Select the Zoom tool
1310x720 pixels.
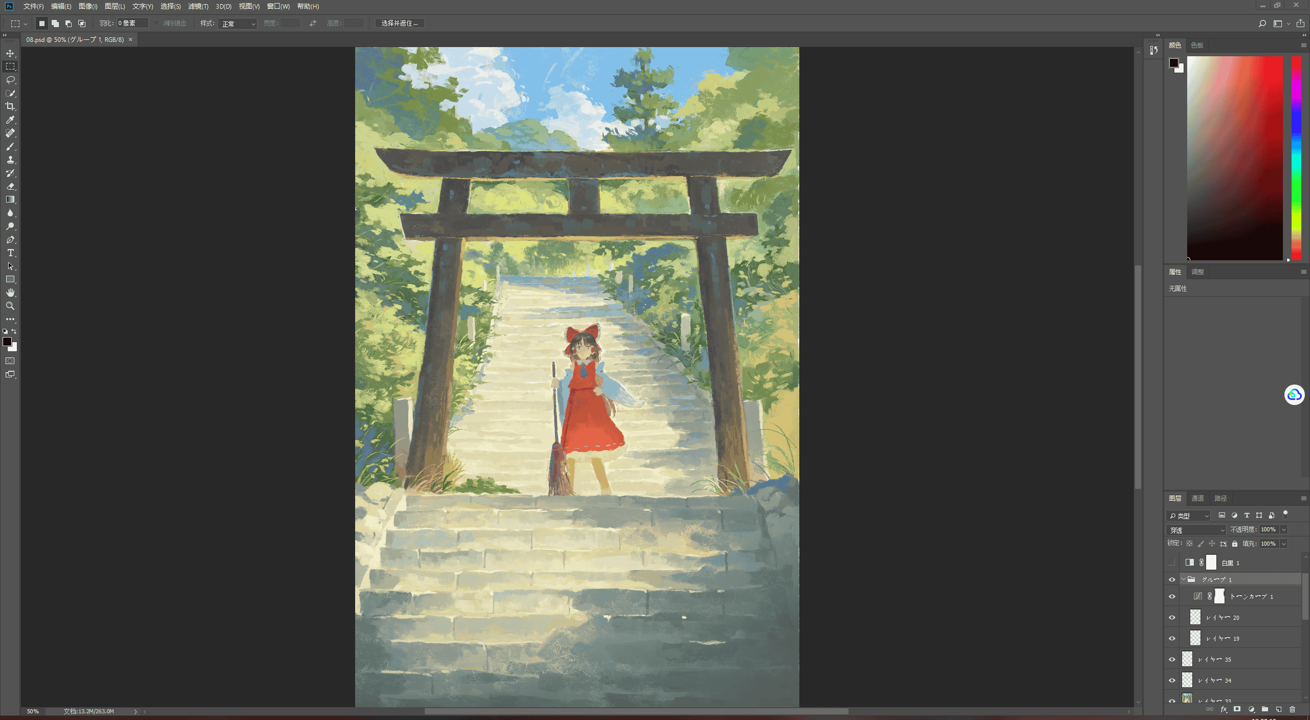[x=10, y=306]
